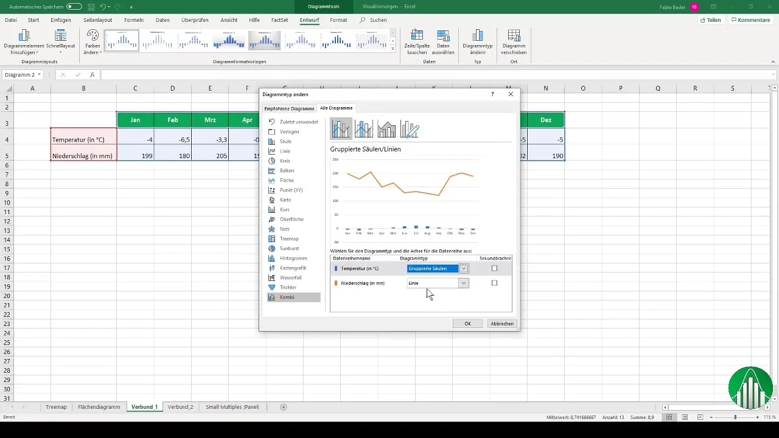Screen dimensions: 779x438
Task: Pick the second combo subtype with secondary axis
Action: (364, 128)
